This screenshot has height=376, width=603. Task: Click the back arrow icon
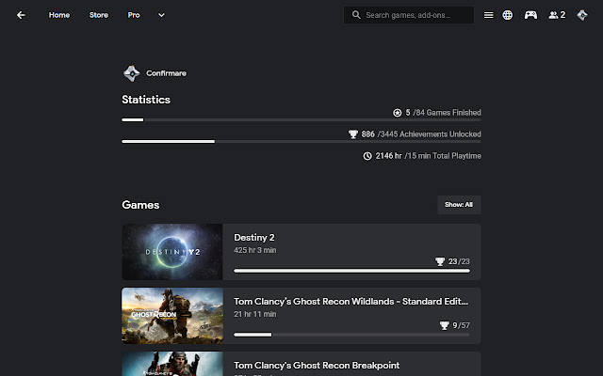tap(21, 15)
